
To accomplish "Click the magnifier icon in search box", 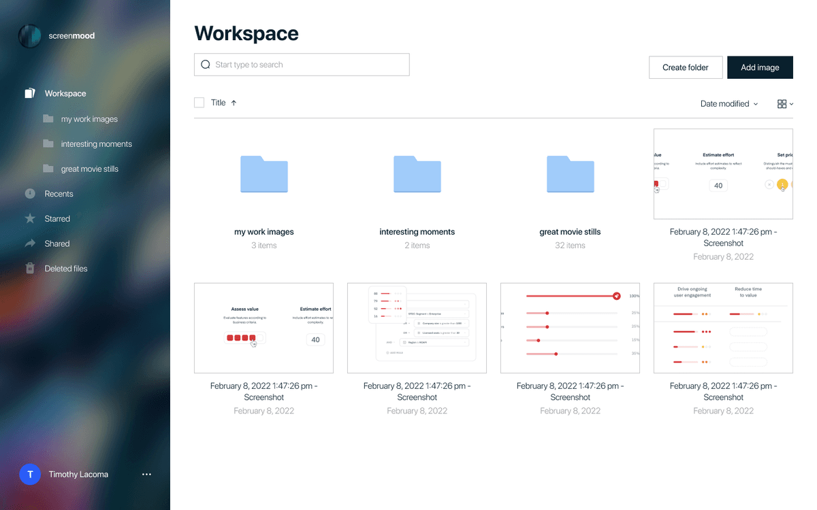I will click(206, 65).
